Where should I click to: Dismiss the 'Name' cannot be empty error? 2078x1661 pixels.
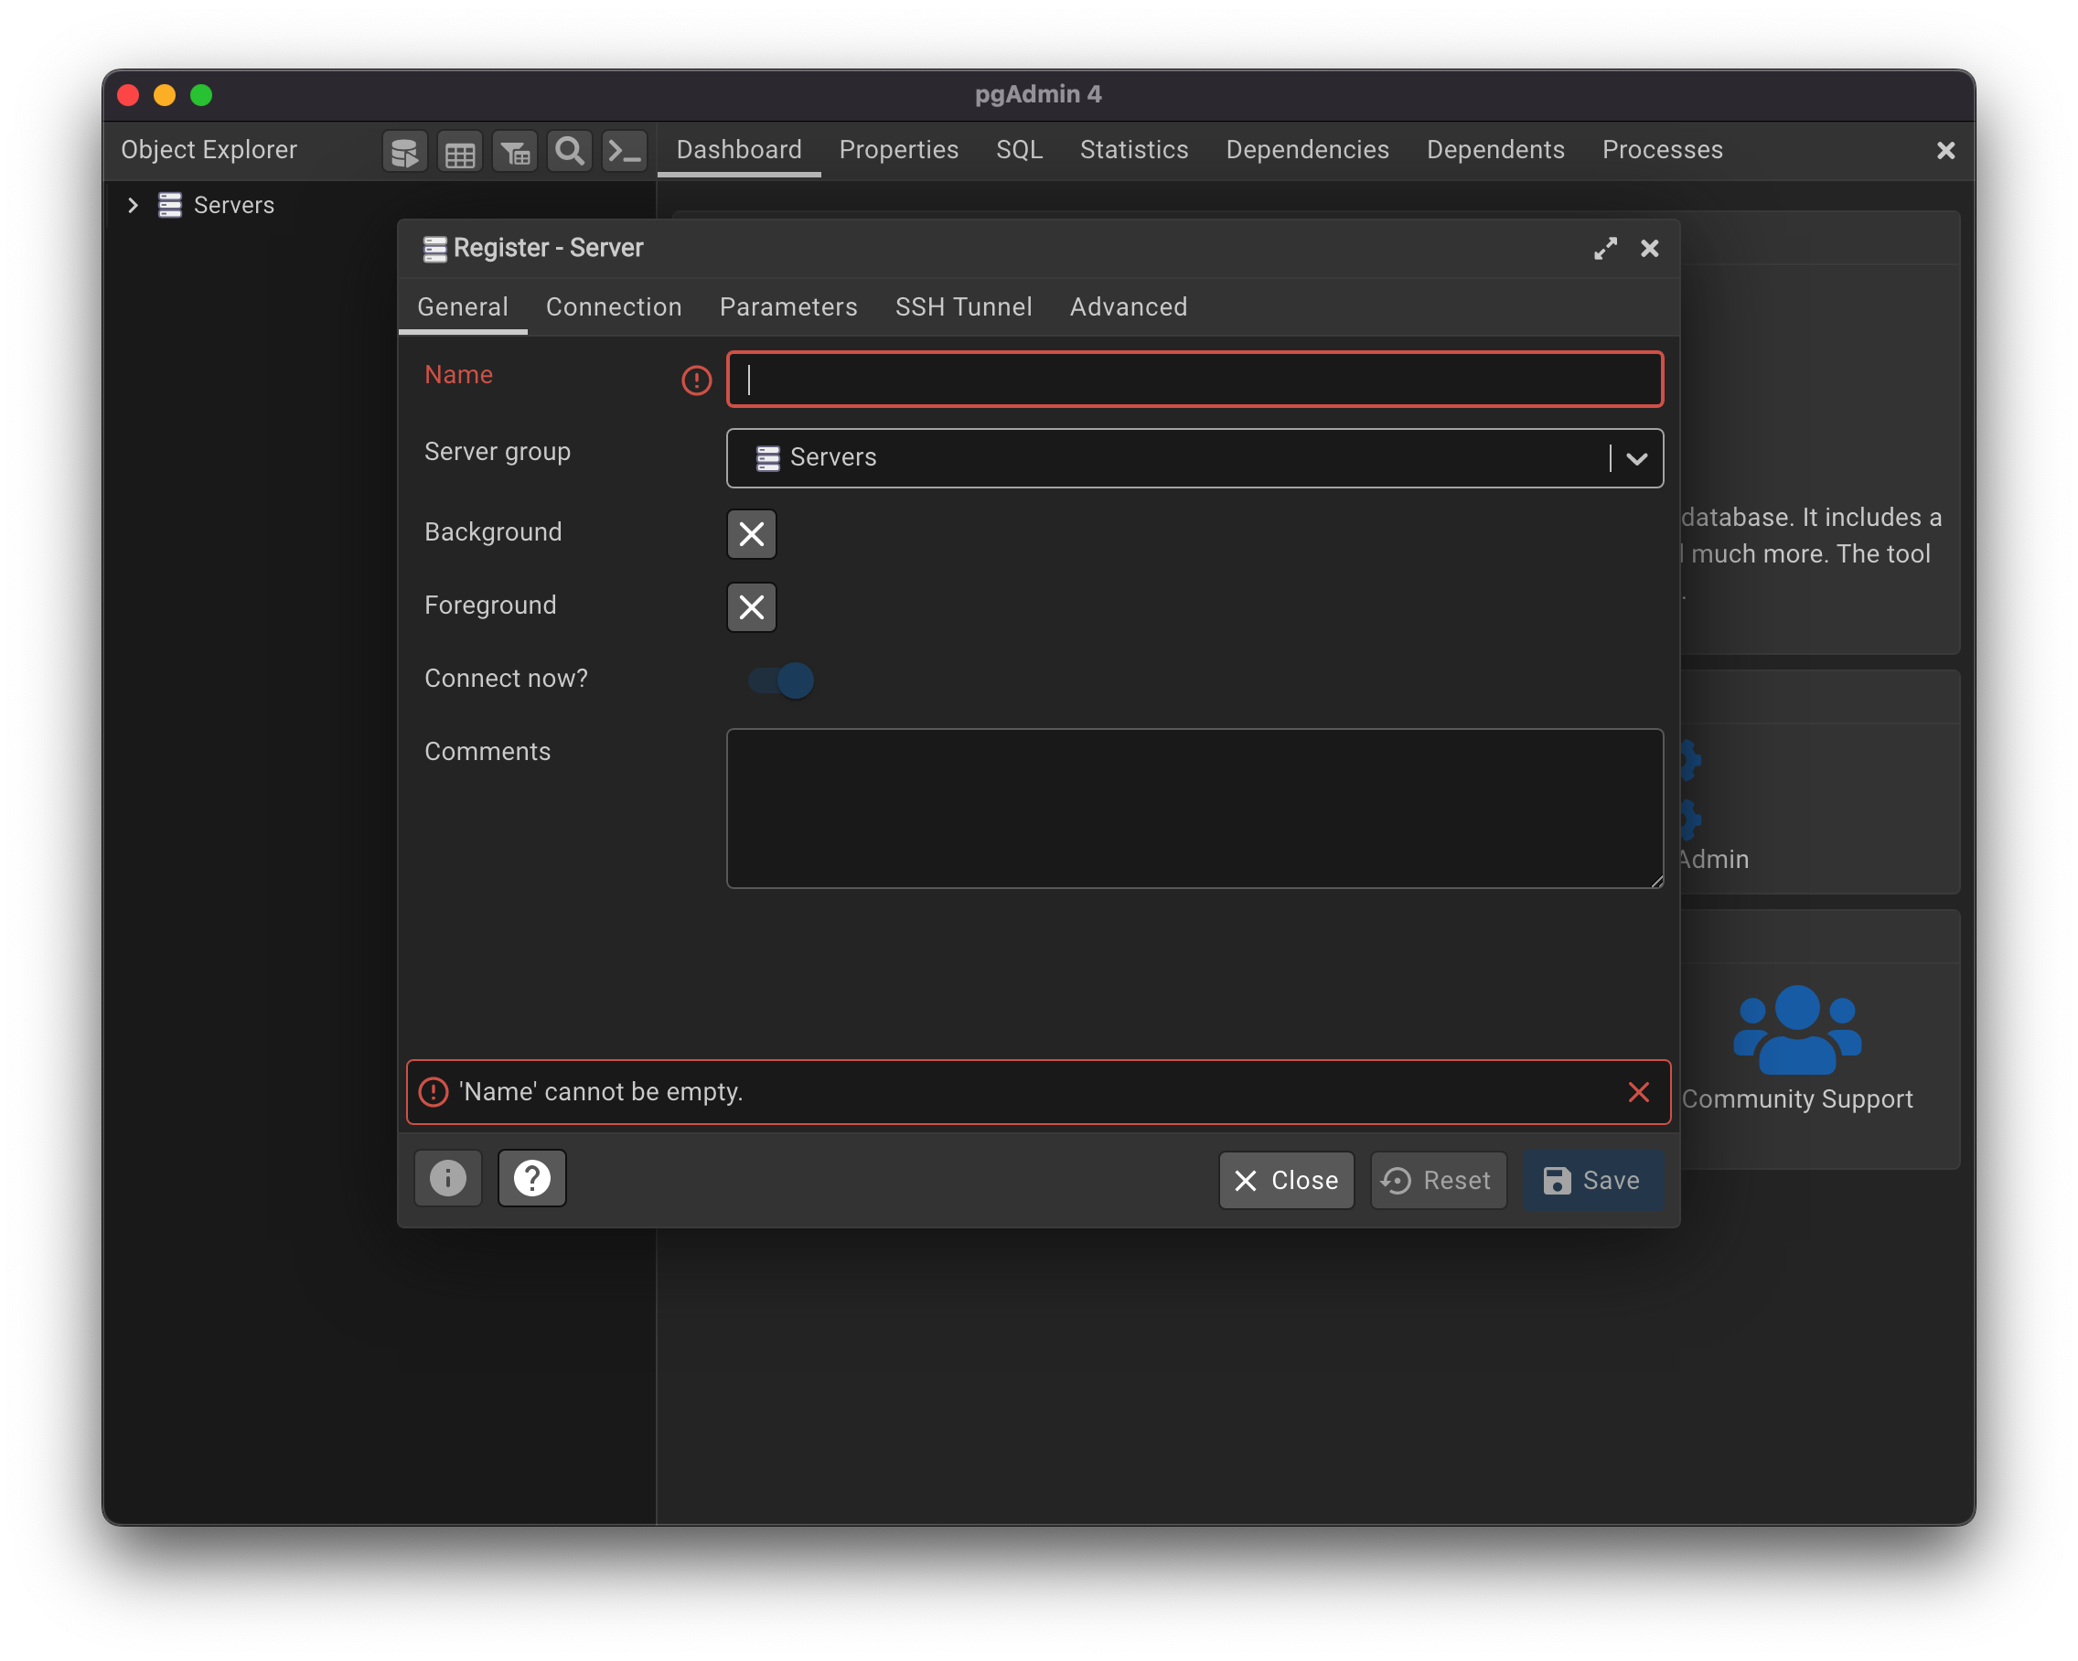(1638, 1092)
